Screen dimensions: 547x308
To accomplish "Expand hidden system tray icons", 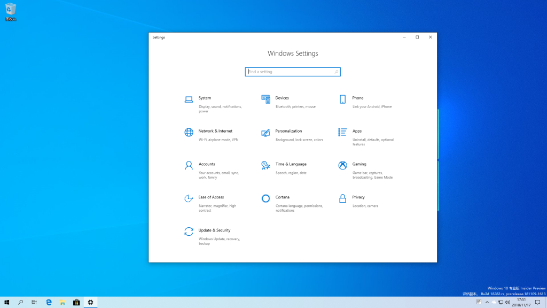I will [x=487, y=302].
